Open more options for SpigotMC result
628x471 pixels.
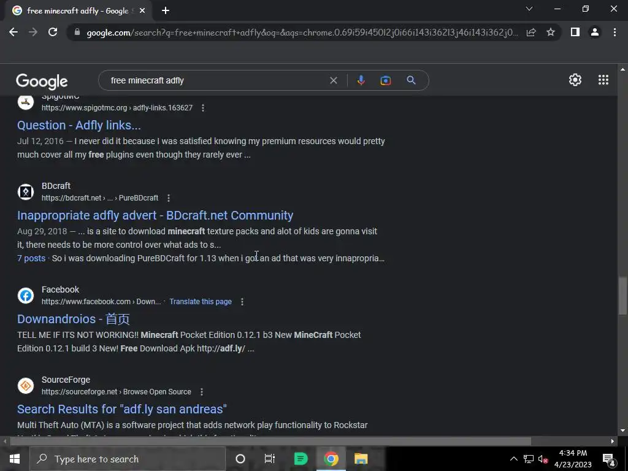203,108
